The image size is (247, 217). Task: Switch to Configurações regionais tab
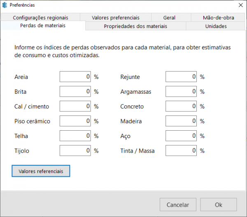point(40,18)
